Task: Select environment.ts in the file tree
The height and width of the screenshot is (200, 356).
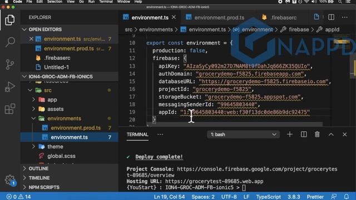Action: point(69,137)
